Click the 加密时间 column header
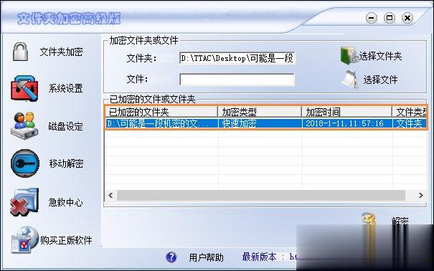 pos(346,112)
